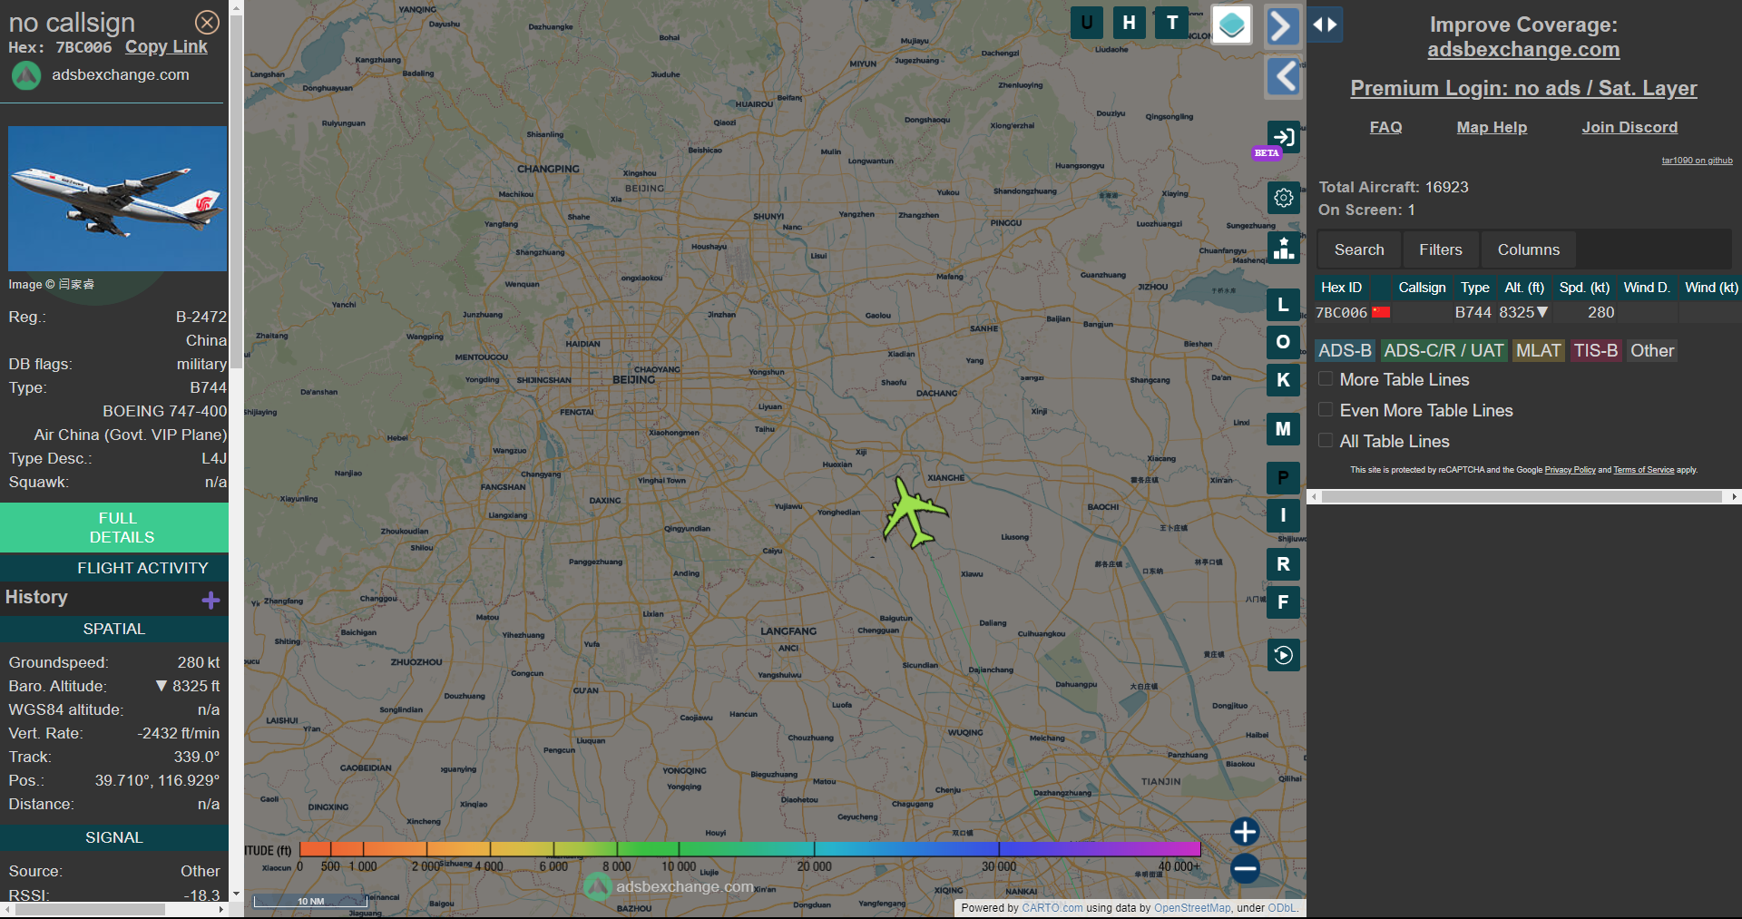
Task: Toggle the M map option
Action: pyautogui.click(x=1283, y=429)
